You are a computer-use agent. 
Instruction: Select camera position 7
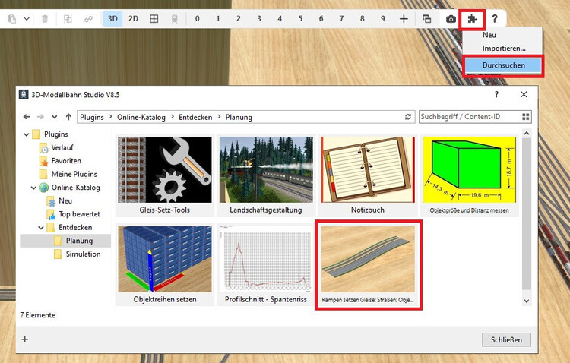[x=341, y=18]
